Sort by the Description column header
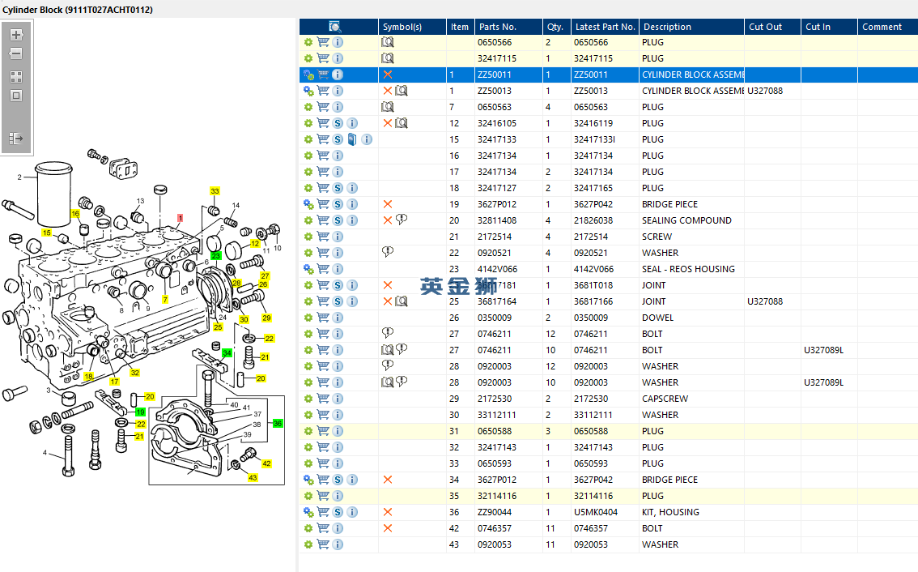918x572 pixels. click(x=667, y=27)
